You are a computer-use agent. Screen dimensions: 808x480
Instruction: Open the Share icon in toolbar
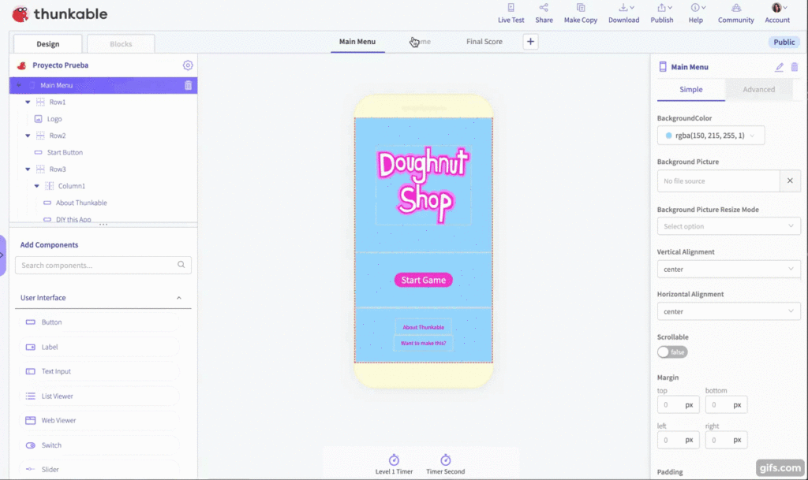click(544, 8)
